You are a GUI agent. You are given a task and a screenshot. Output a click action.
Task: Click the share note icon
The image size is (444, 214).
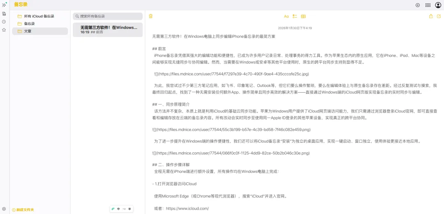tap(431, 16)
